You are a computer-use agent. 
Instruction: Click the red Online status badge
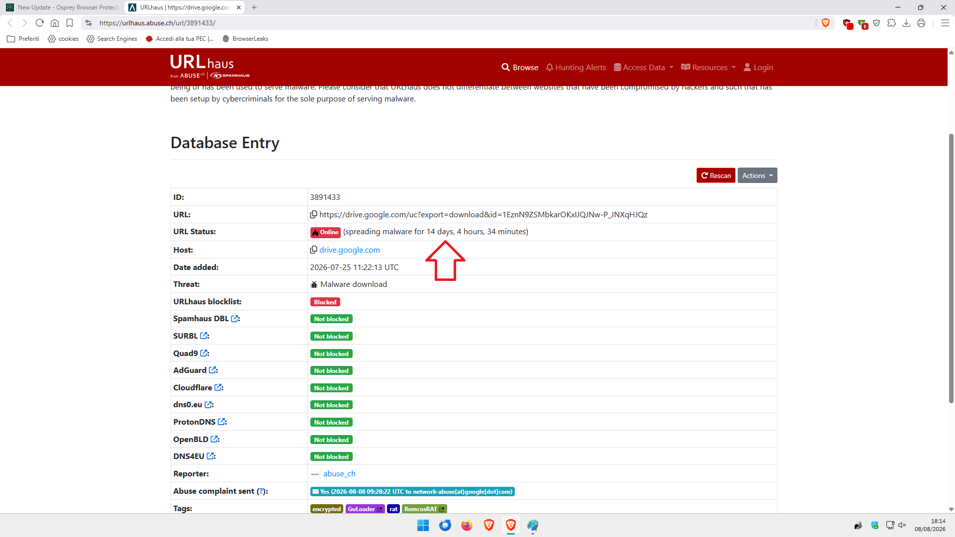tap(325, 232)
